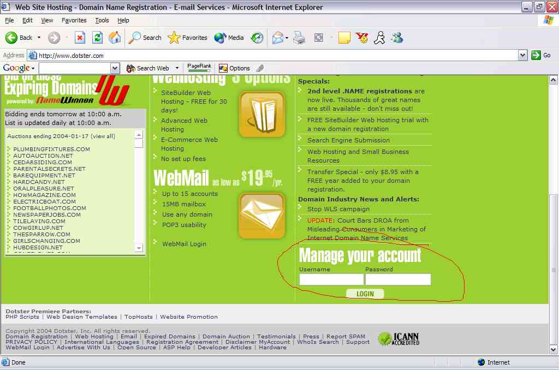Open the PHP Scripts partner link
Screen dimensions: 559x370
[22, 317]
